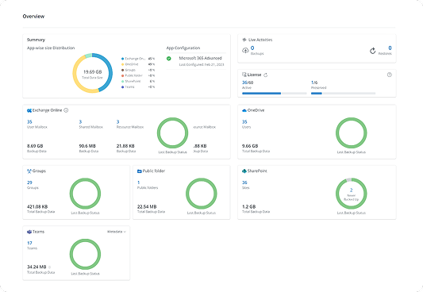The image size is (423, 292).
Task: Click the SharePoint app icon
Action: (244, 171)
